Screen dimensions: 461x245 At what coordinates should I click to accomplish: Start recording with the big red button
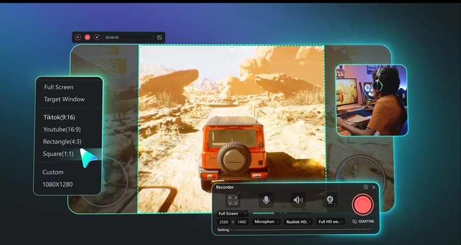pos(363,205)
